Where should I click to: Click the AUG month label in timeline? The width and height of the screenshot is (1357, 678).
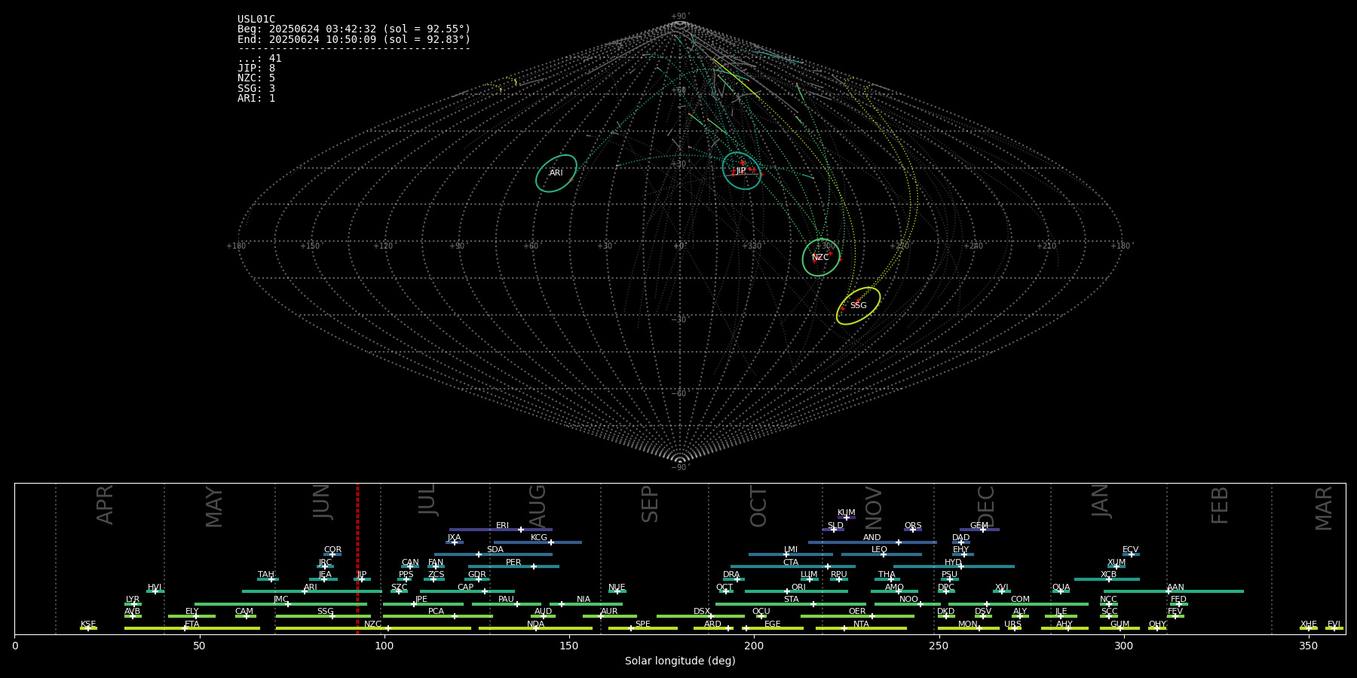pos(538,506)
